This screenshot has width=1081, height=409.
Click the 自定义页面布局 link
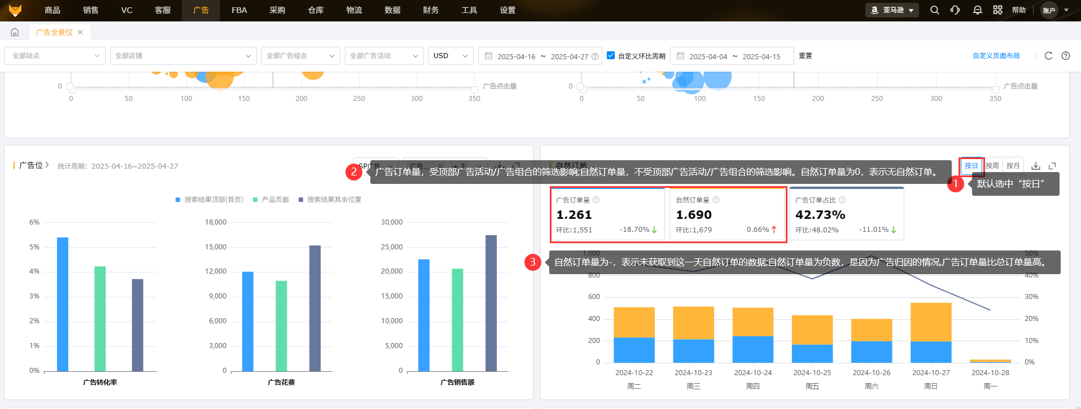point(996,56)
